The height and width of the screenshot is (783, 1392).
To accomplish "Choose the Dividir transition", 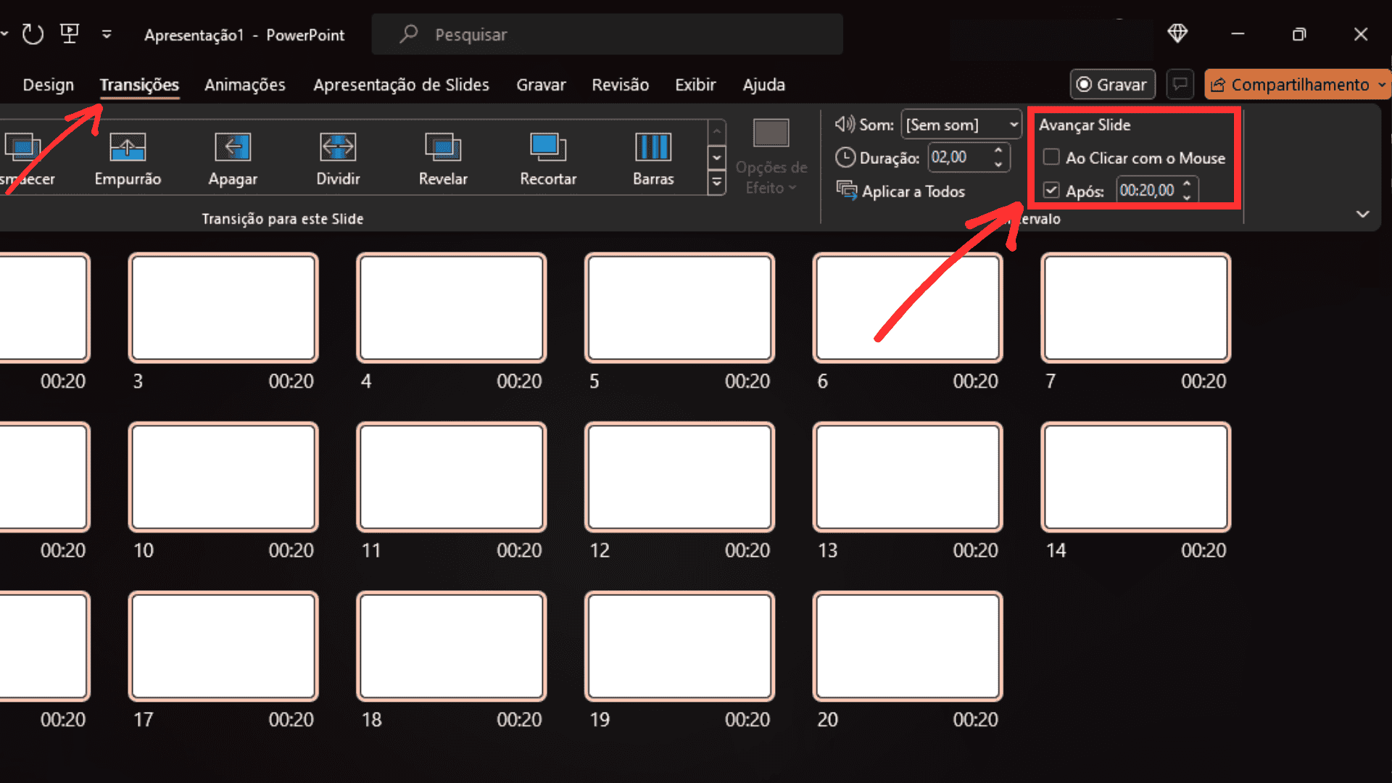I will [338, 159].
